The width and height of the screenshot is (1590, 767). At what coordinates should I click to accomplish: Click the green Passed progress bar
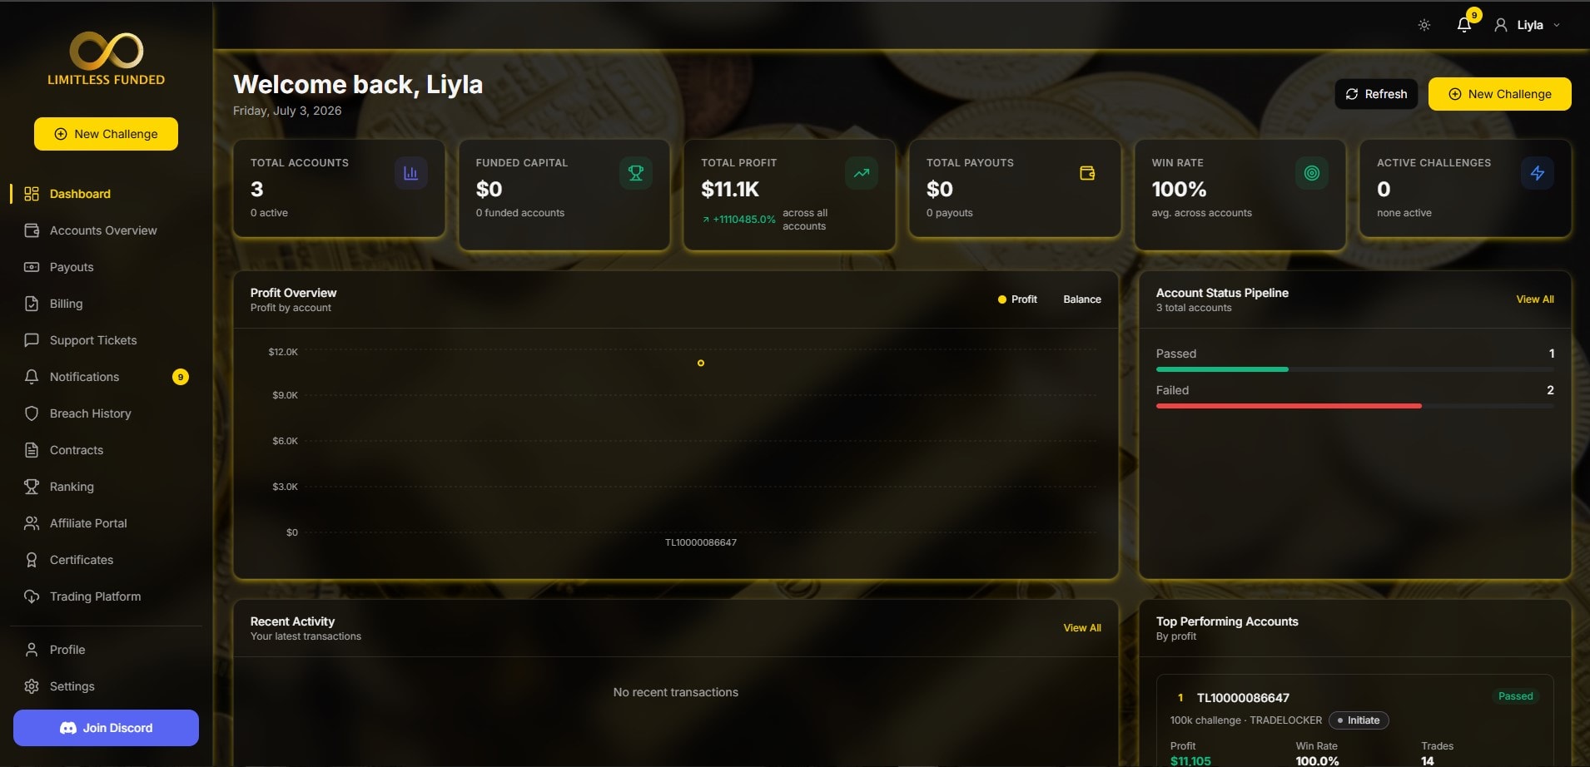click(x=1222, y=369)
